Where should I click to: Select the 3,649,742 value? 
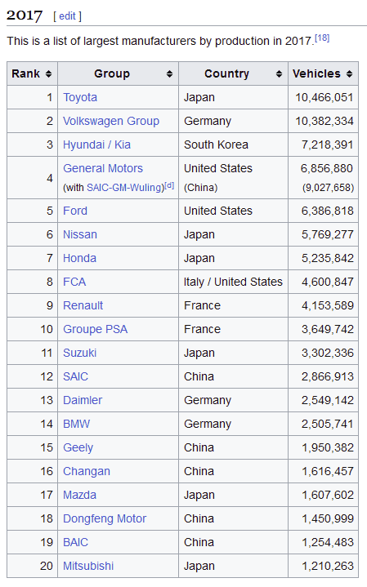[x=327, y=329]
